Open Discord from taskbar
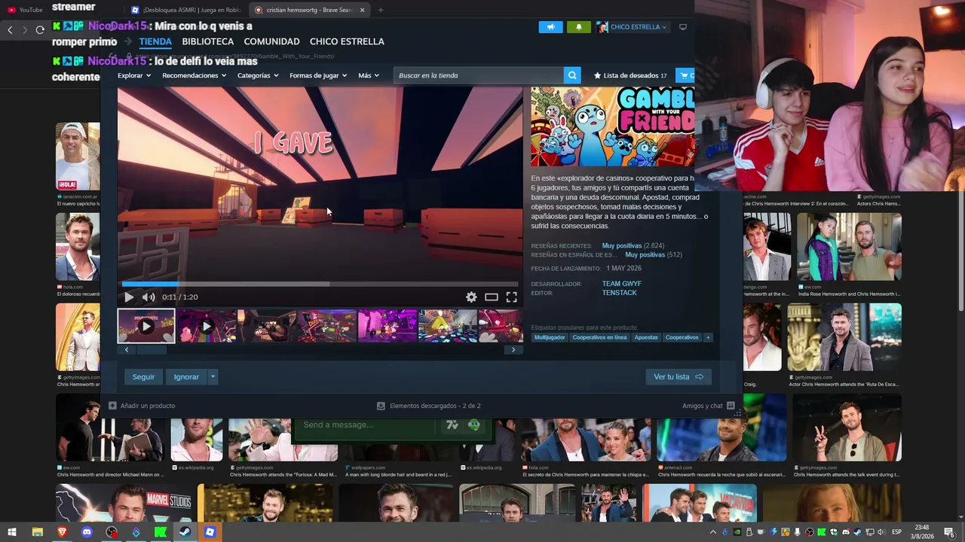 [87, 532]
